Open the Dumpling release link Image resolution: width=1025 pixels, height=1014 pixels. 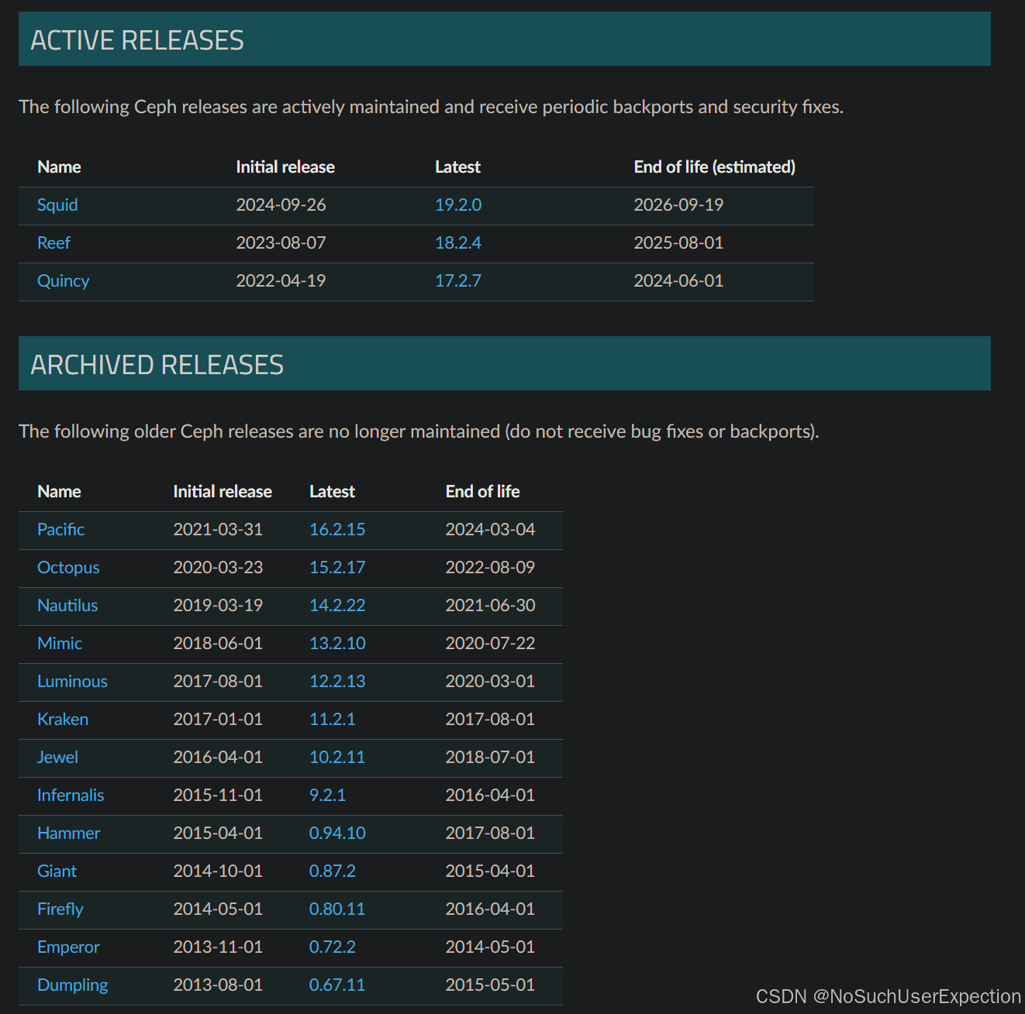(72, 985)
